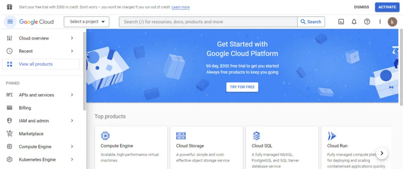Open the user account avatar 'k'
Screen dimensions: 403x169
coord(392,22)
